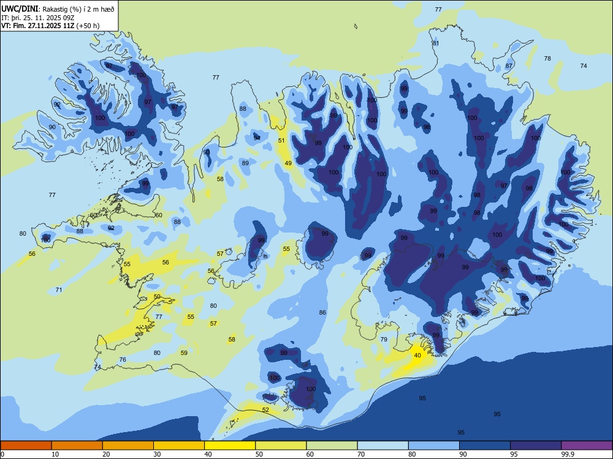
Task: Click the pale blue 70–80 legend swatch
Action: [383, 446]
